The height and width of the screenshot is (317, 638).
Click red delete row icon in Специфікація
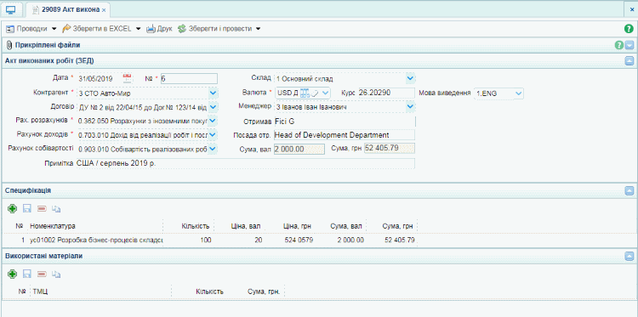[42, 209]
